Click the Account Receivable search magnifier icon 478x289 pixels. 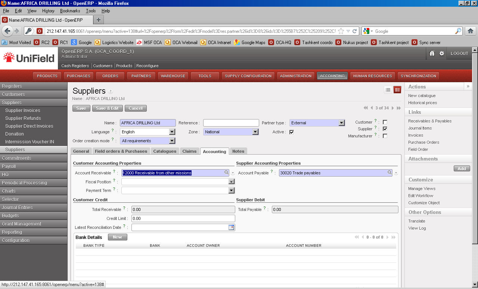[227, 173]
